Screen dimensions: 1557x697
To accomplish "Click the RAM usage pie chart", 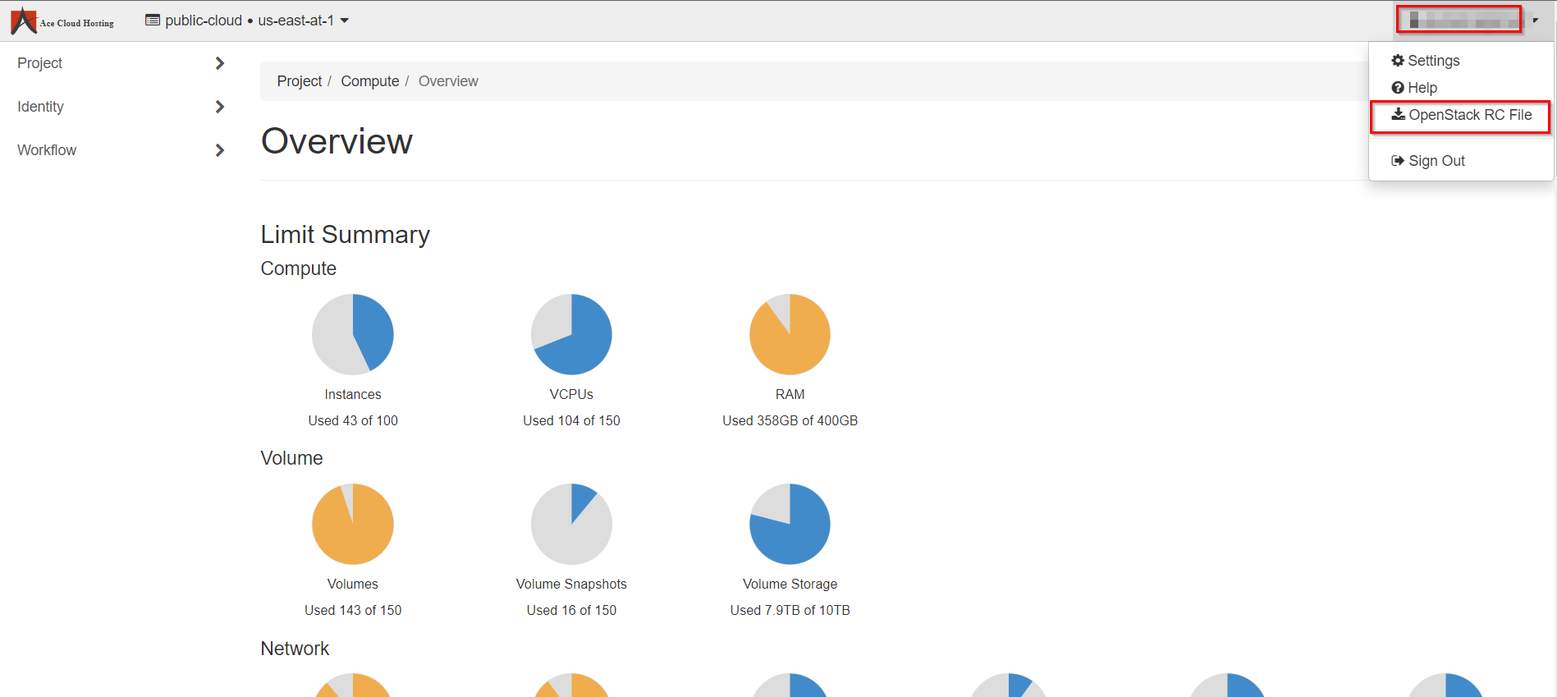I will coord(790,334).
